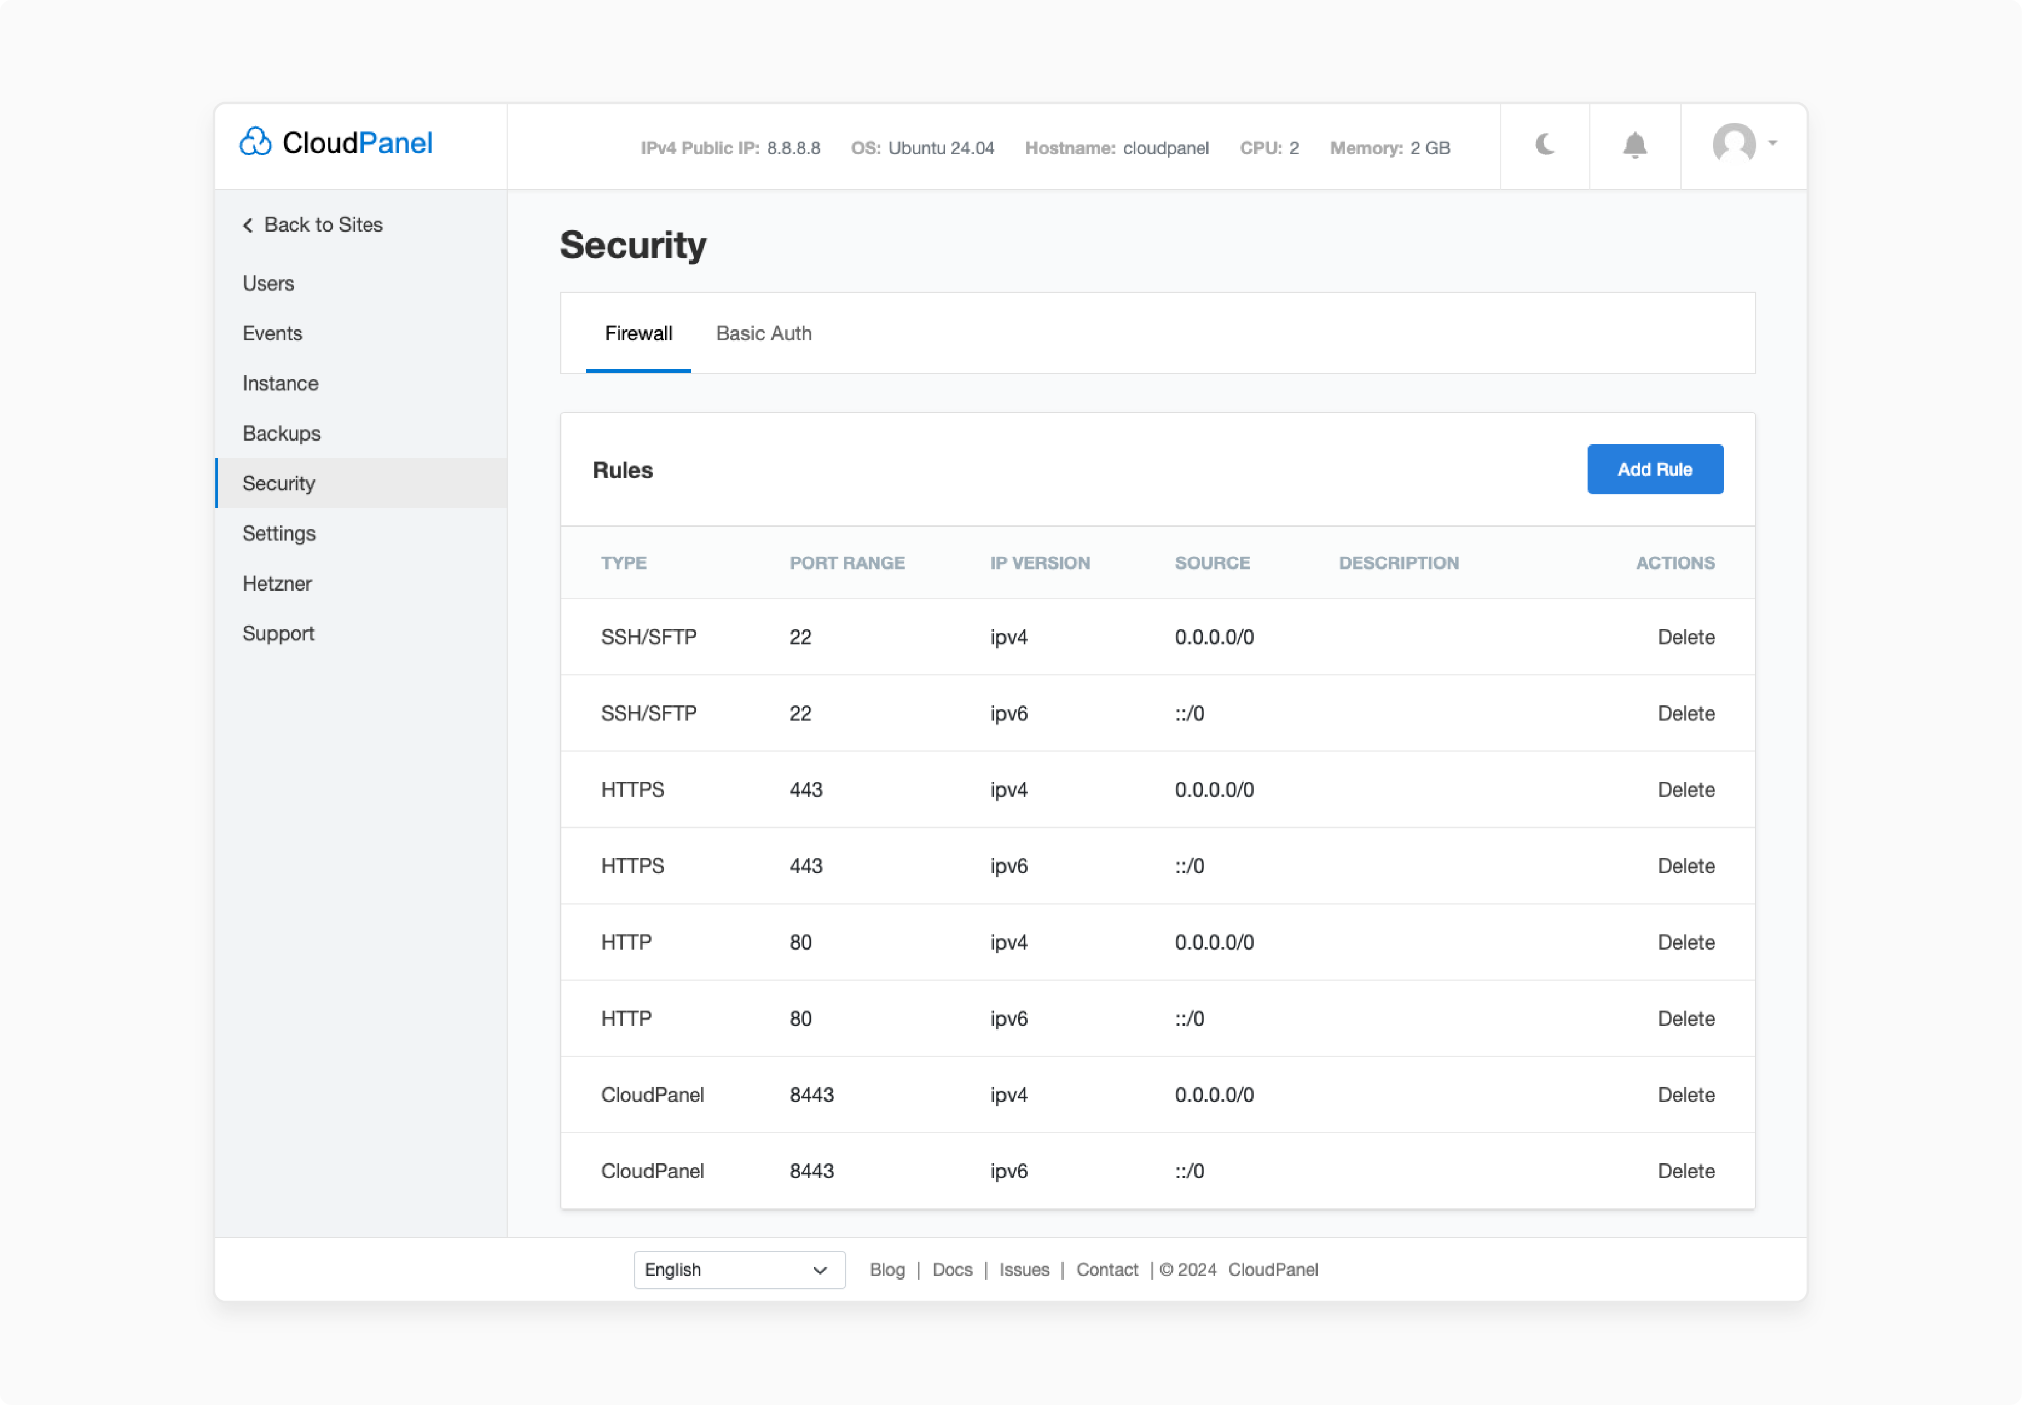The height and width of the screenshot is (1405, 2022).
Task: Click the TYPE column header
Action: 623,563
